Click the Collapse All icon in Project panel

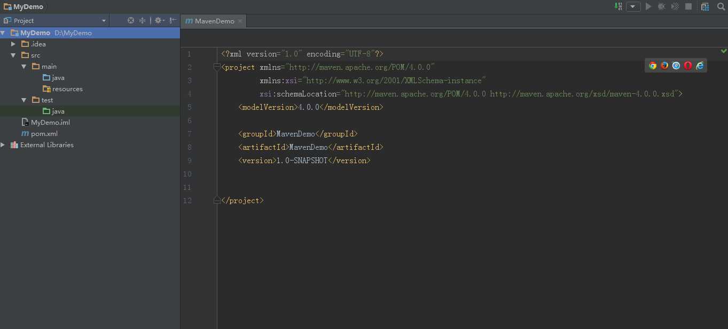coord(143,20)
